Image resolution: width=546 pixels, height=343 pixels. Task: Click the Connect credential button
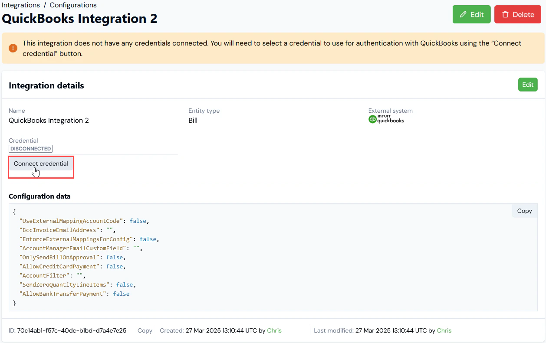pos(41,163)
